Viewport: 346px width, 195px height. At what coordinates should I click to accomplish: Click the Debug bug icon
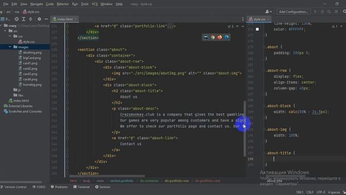point(322,11)
